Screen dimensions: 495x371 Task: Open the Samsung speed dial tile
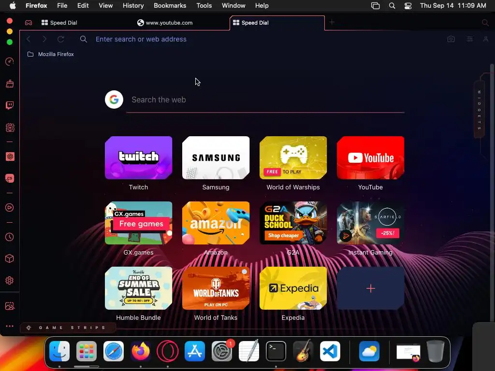click(216, 158)
